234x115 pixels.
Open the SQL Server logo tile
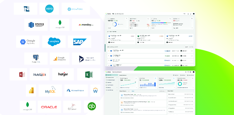click(x=72, y=107)
